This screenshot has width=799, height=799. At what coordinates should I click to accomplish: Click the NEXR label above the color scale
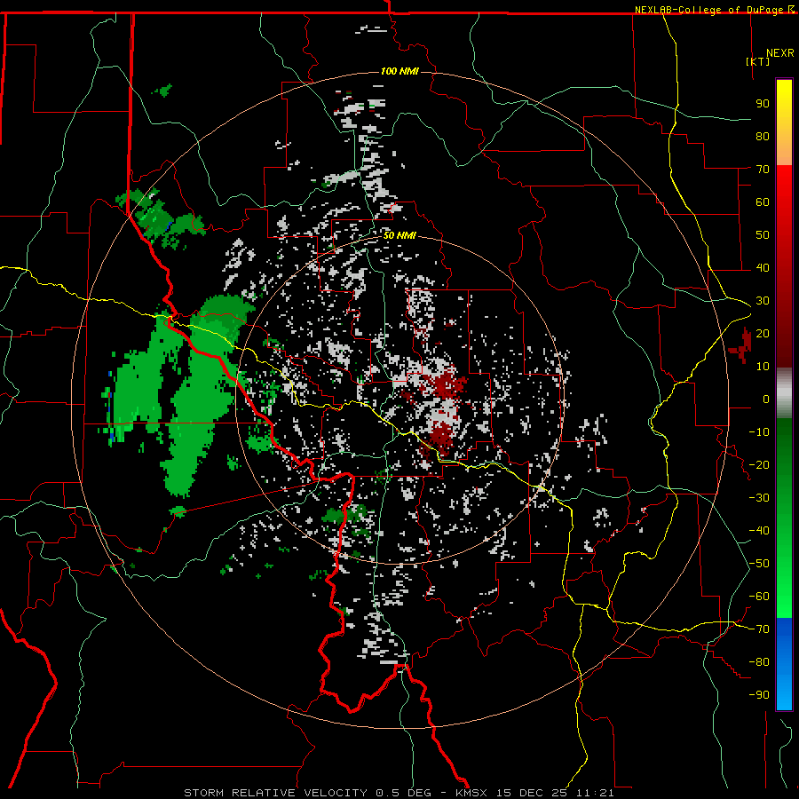tap(780, 53)
